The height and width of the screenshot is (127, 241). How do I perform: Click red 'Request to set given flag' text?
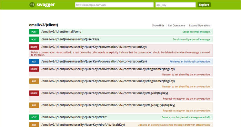pyautogui.click(x=186, y=74)
